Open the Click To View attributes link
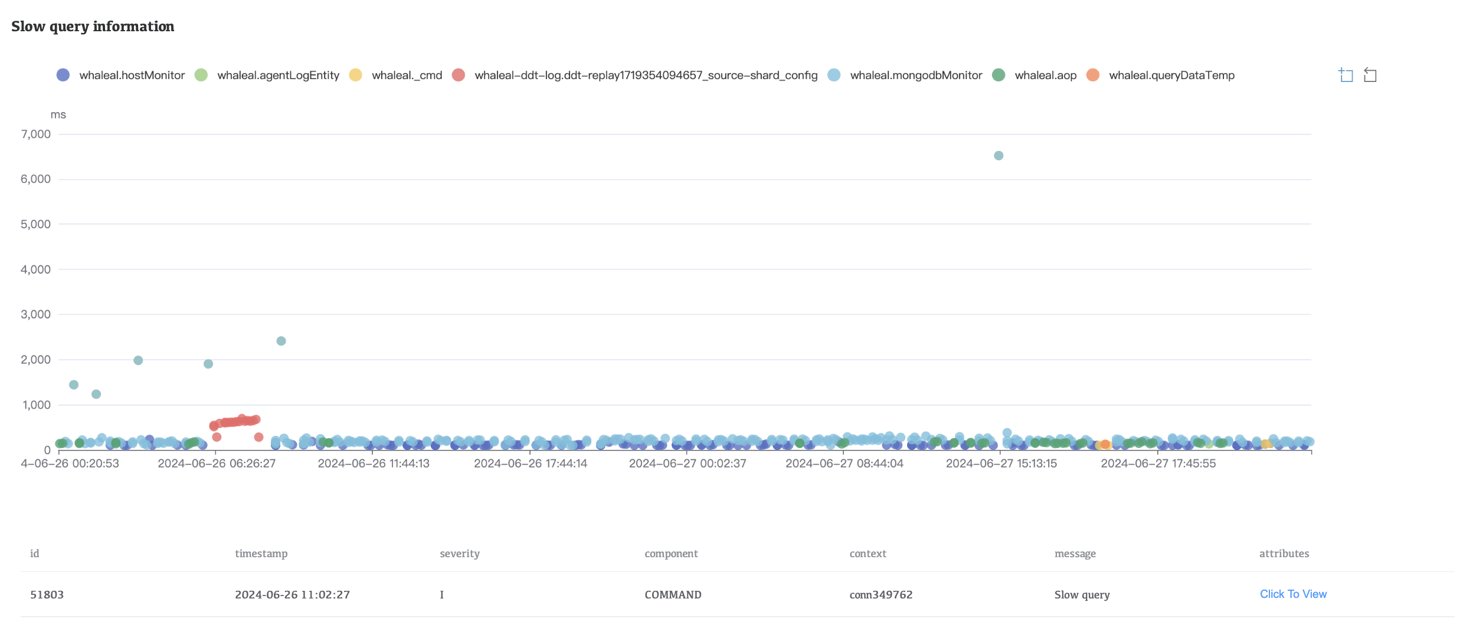The image size is (1460, 625). click(x=1293, y=594)
